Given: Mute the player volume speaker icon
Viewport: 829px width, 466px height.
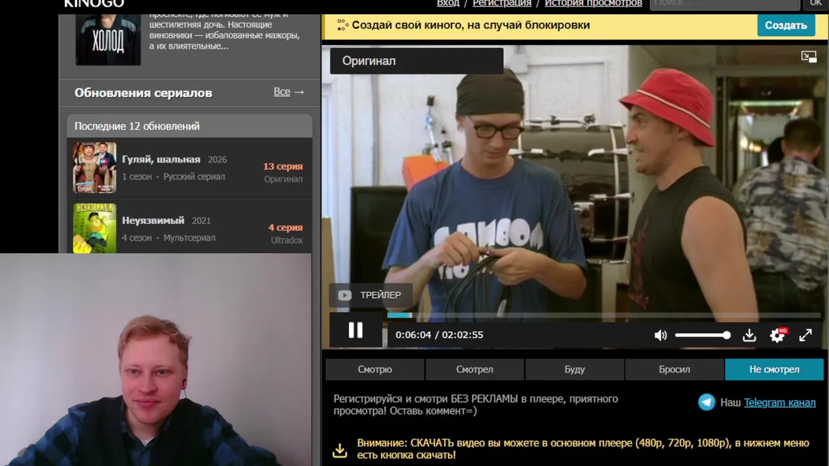Looking at the screenshot, I should tap(661, 335).
